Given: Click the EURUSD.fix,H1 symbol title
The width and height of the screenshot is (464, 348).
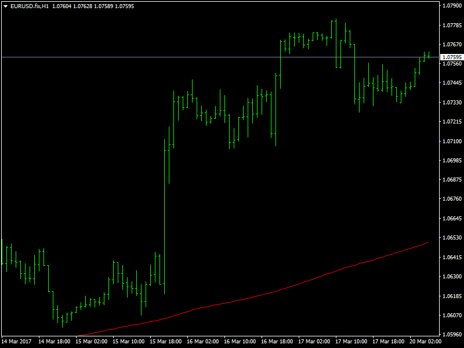Looking at the screenshot, I should [30, 6].
